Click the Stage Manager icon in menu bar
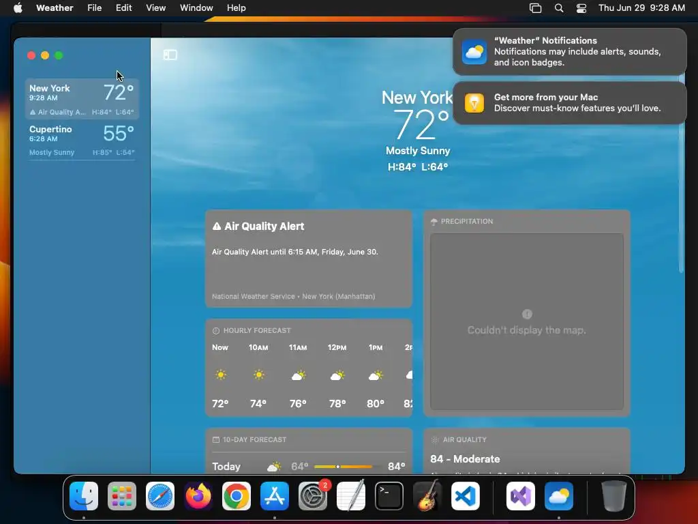Image resolution: width=698 pixels, height=524 pixels. coord(536,8)
